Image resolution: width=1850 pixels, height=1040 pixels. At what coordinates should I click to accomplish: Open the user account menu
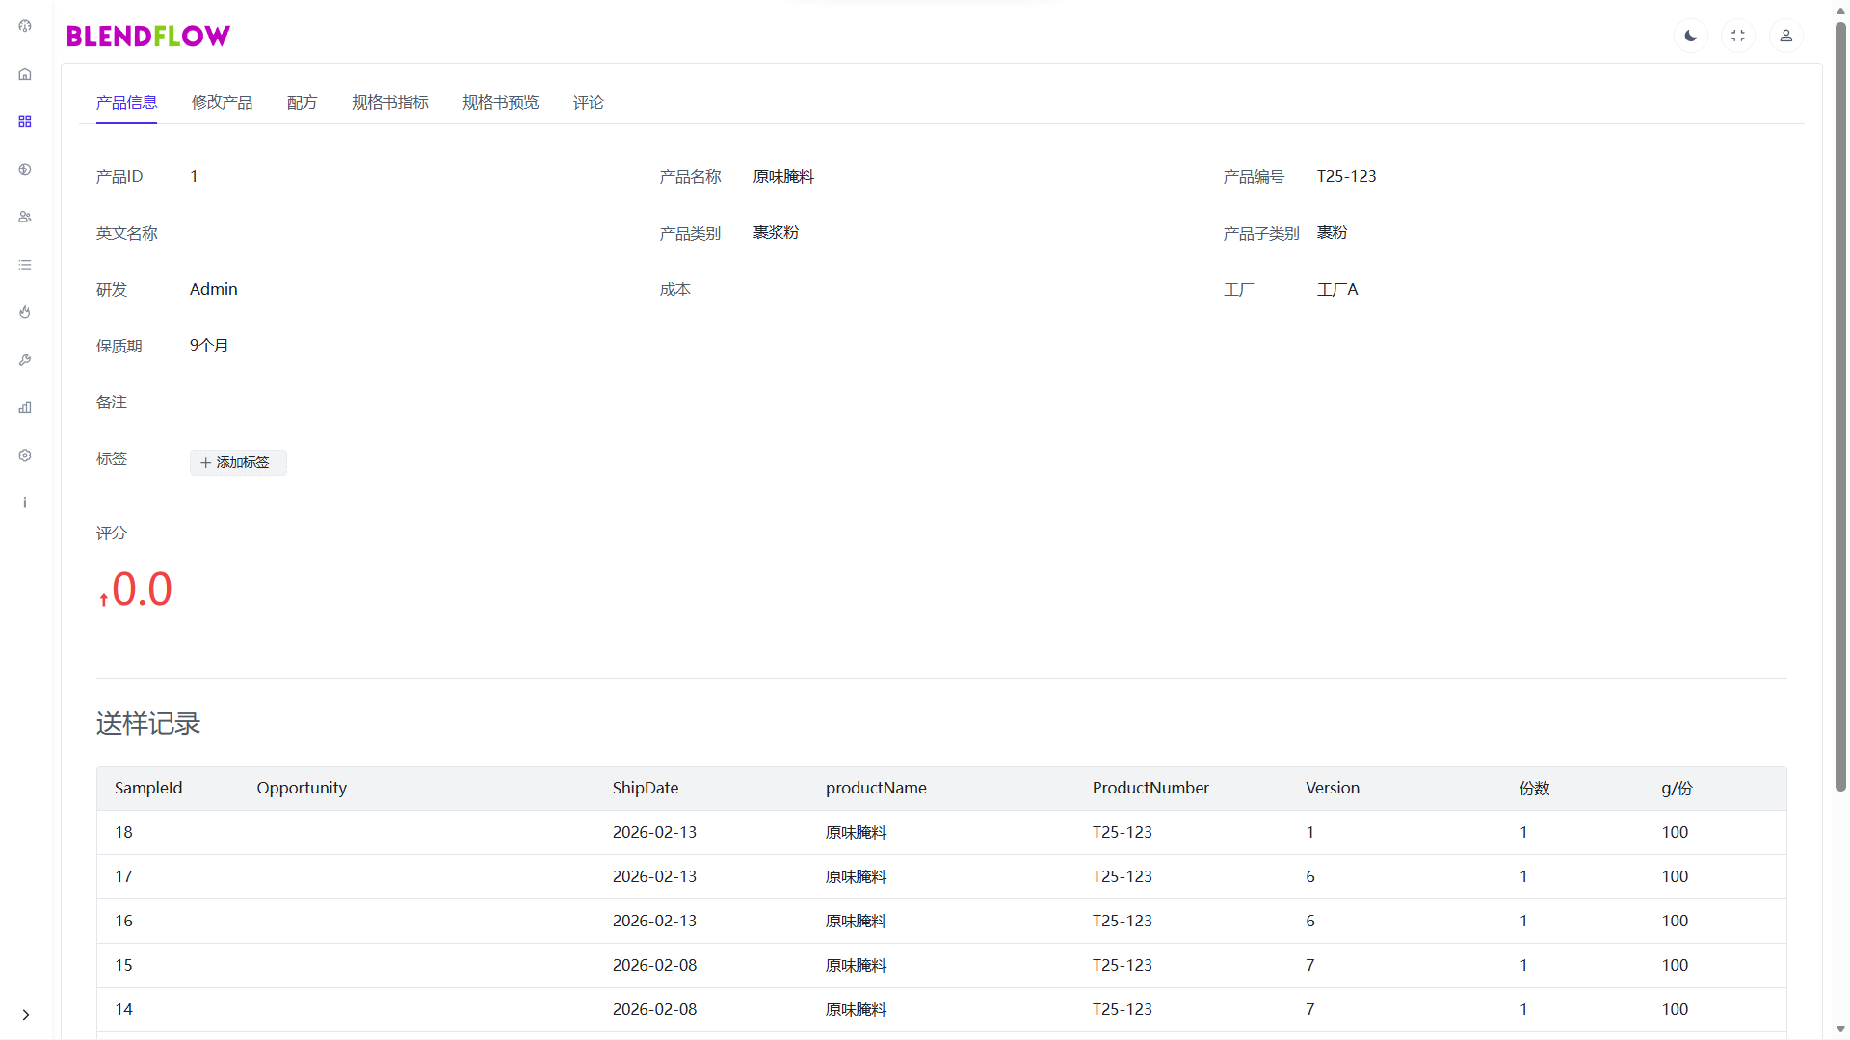1785,36
